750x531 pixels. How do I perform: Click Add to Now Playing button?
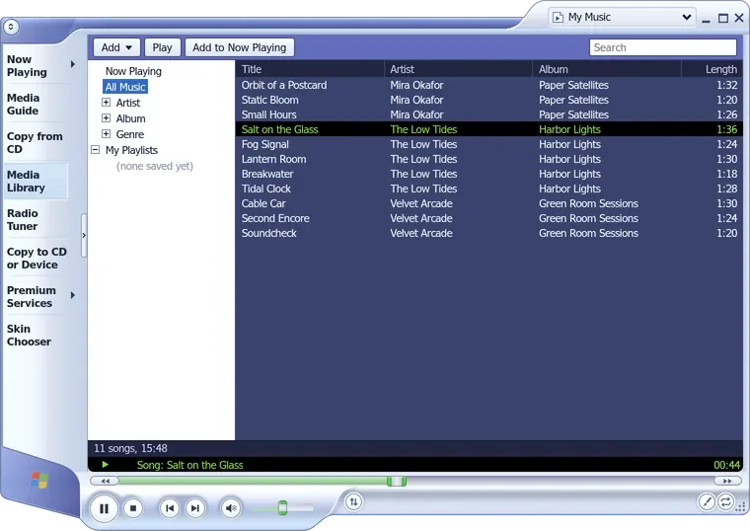(x=239, y=47)
